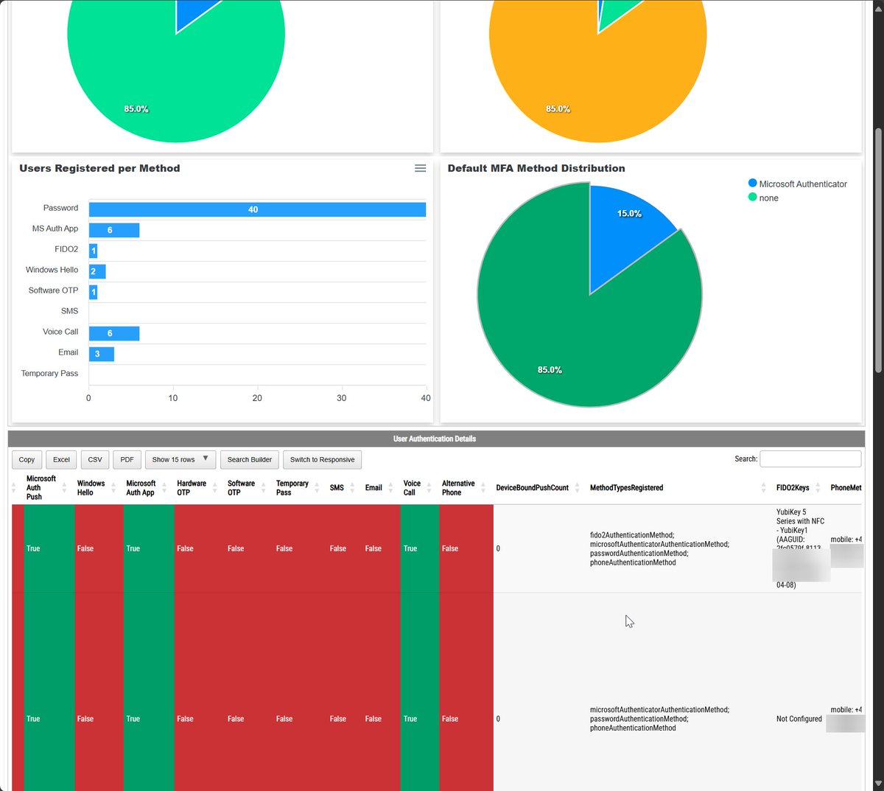Click sort arrows beside DeviceBoundPushCount header
884x791 pixels.
[x=578, y=488]
